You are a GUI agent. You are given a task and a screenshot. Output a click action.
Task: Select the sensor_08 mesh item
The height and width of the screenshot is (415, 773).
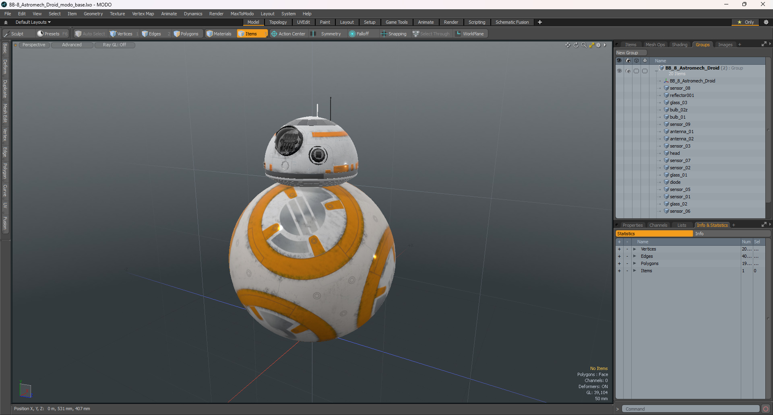680,88
